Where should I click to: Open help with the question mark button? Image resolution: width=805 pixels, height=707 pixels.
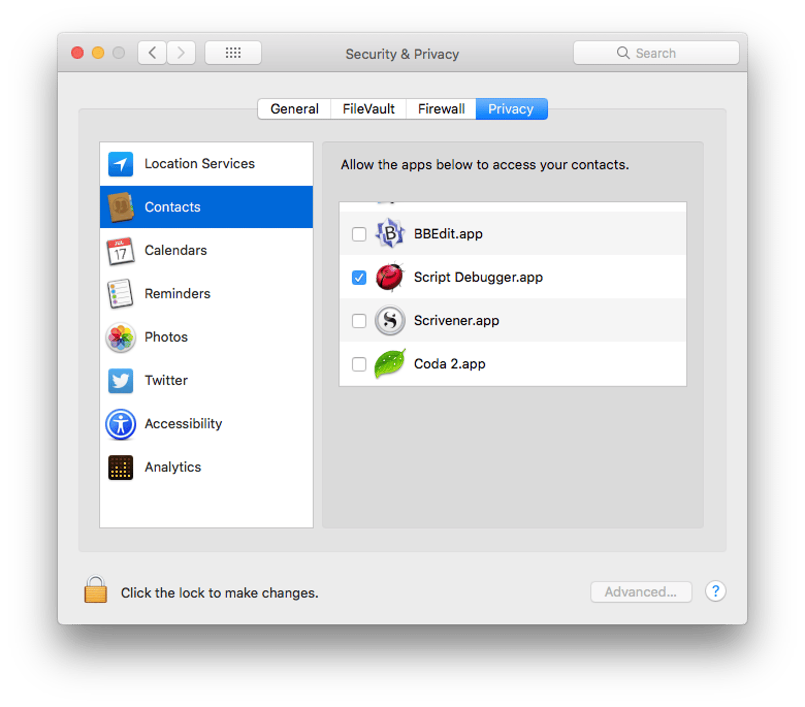(715, 592)
